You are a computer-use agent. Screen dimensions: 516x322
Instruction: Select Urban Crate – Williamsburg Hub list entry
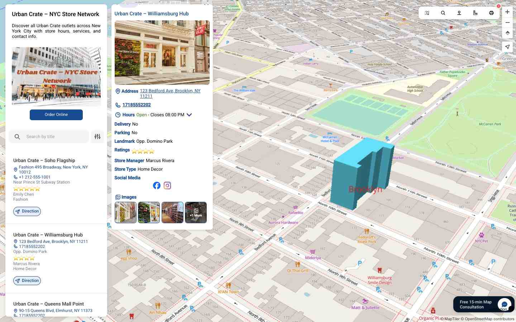pos(48,235)
